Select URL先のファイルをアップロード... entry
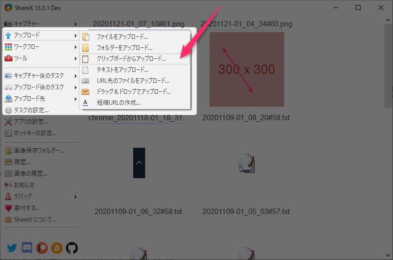393x260 pixels. tap(135, 81)
